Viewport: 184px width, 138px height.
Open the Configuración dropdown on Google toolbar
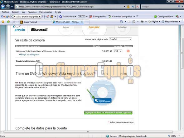coord(172,17)
